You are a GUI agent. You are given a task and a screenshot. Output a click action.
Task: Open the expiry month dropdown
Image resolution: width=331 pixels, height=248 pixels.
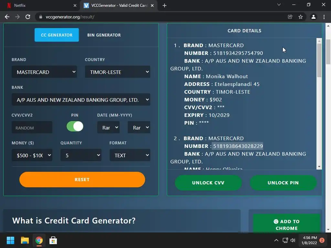pos(108,127)
